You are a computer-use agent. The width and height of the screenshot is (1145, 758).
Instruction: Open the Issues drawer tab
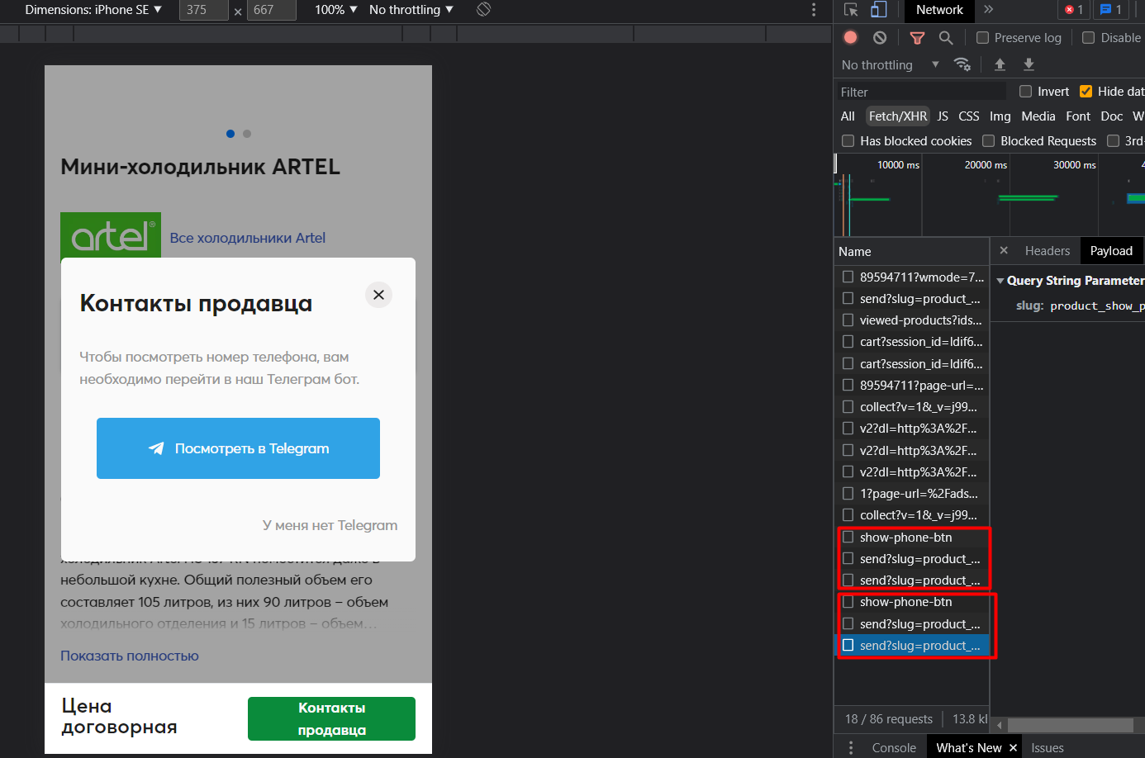[1047, 748]
